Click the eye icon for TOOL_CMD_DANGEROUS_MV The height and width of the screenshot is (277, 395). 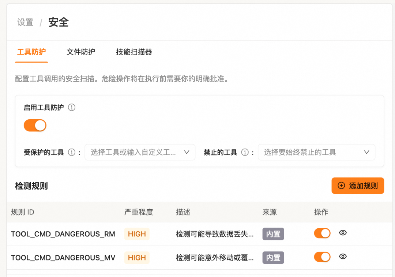[x=343, y=257]
